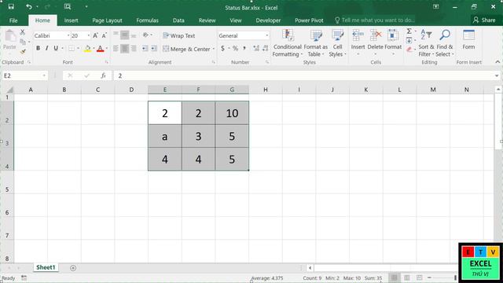Viewport: 503px width, 283px height.
Task: Click the Share button
Action: click(x=484, y=20)
